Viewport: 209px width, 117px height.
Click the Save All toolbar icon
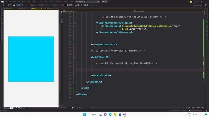(19, 5)
